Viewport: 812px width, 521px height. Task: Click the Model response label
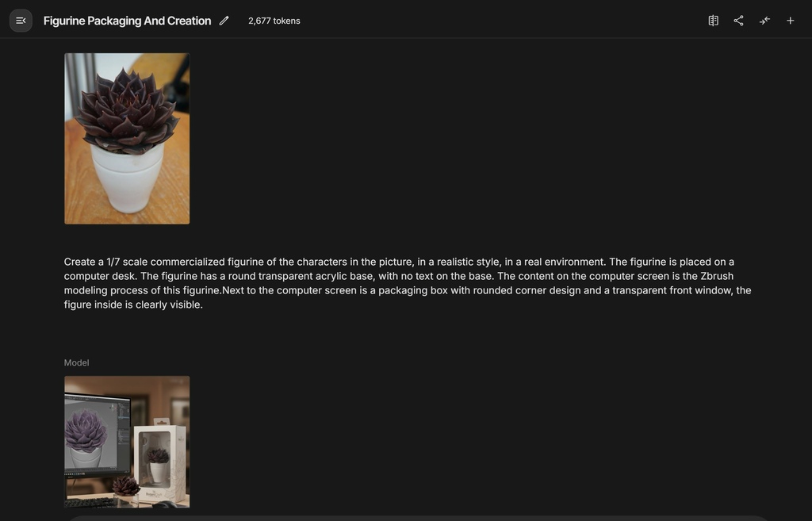click(x=77, y=362)
